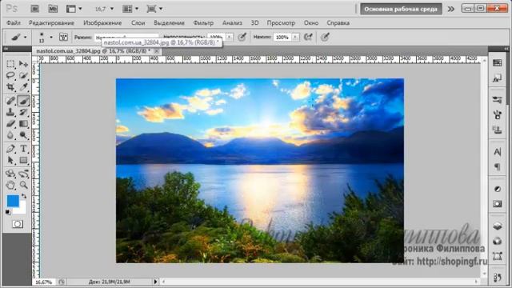The image size is (512, 288).
Task: Select the Eyedropper tool
Action: pyautogui.click(x=23, y=87)
